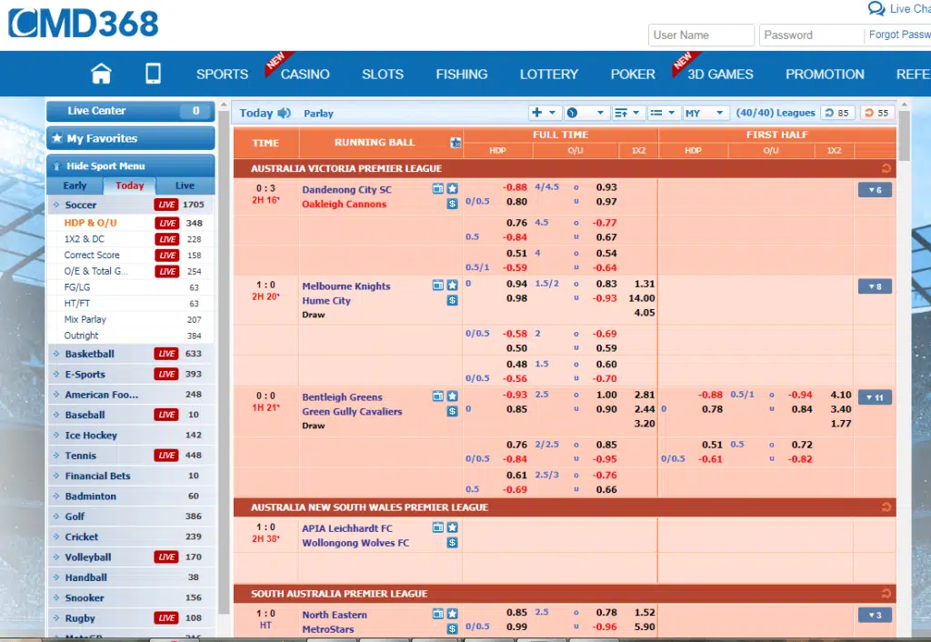Switch the Live Center panel open

109,110
